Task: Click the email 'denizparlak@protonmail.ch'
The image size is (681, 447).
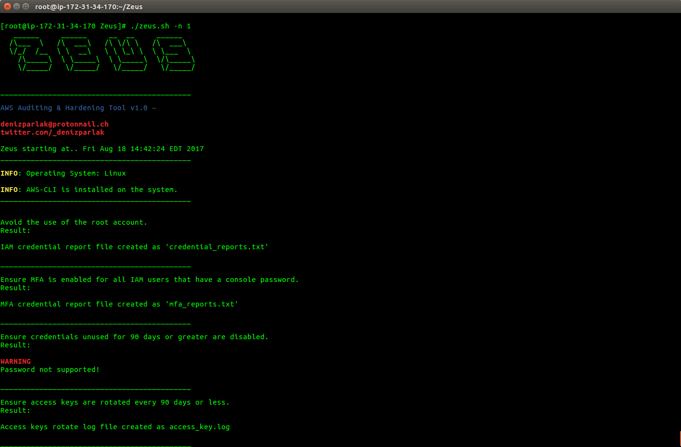Action: (54, 124)
